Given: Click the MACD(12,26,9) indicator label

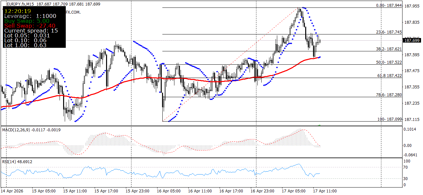Looking at the screenshot, I should pos(16,130).
